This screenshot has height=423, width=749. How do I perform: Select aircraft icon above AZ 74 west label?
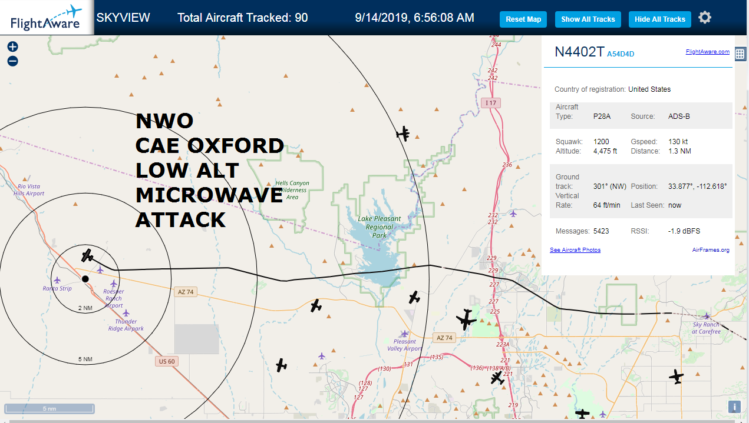(x=316, y=305)
